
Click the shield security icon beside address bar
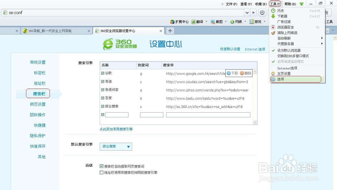262,13
